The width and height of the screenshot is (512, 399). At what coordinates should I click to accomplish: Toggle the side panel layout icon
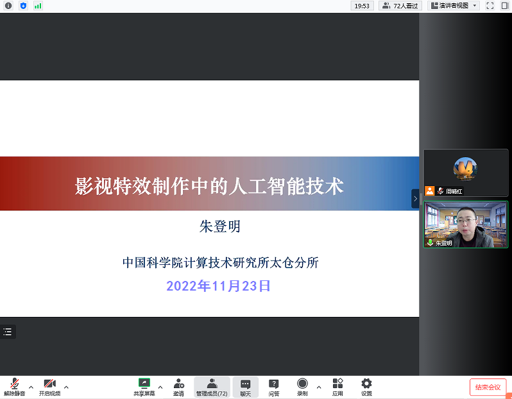505,6
